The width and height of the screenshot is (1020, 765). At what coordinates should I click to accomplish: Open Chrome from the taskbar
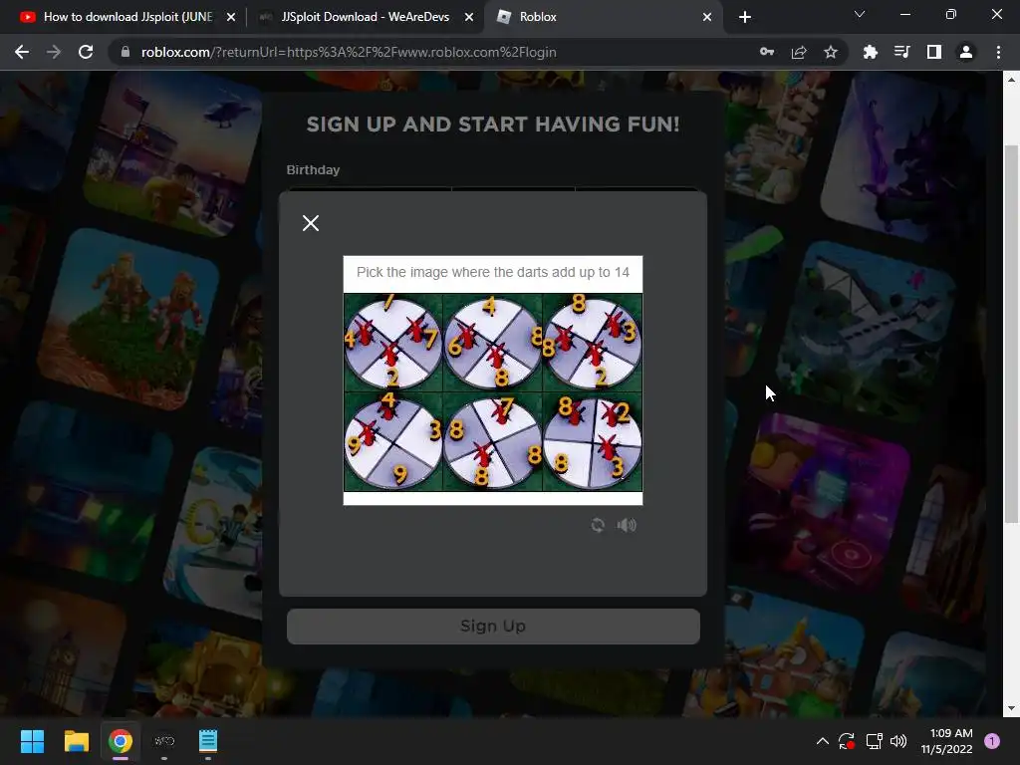[121, 741]
